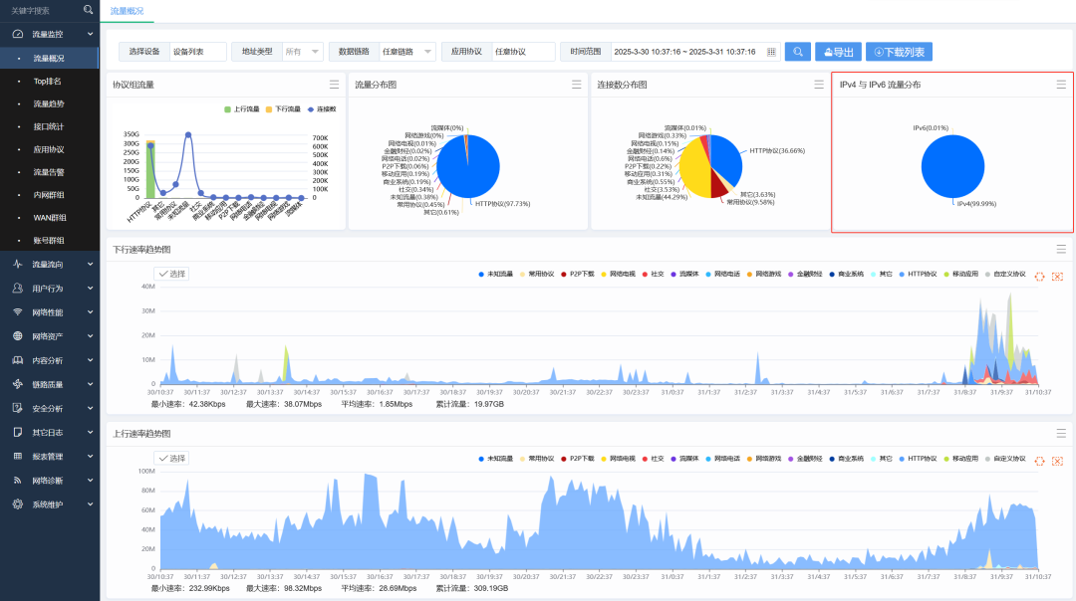Toggle HTTP协议 legend in 下行速率趋势图
1076x601 pixels.
tap(918, 274)
